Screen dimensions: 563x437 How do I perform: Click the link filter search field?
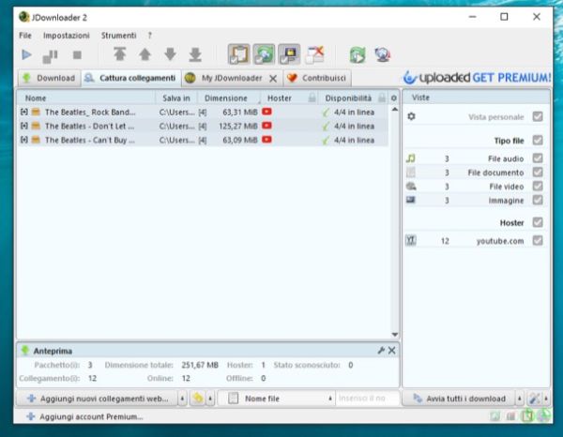[x=367, y=399]
